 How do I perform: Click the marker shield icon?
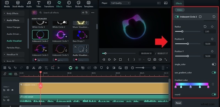pyautogui.click(x=101, y=68)
